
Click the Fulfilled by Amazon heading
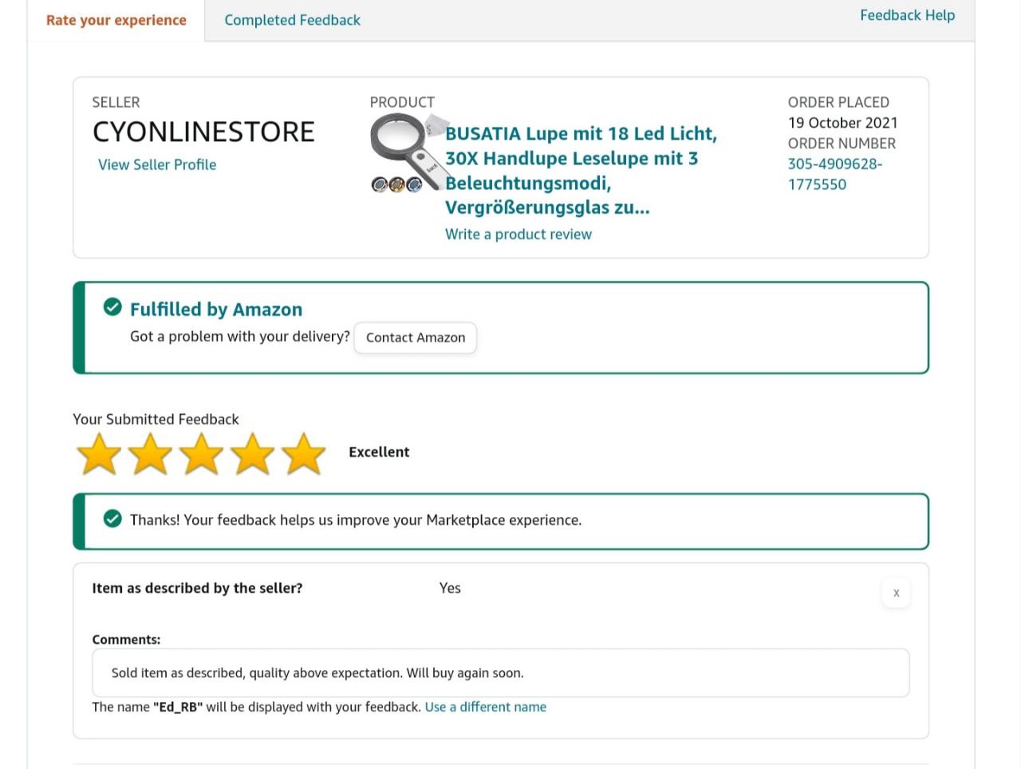click(x=216, y=310)
